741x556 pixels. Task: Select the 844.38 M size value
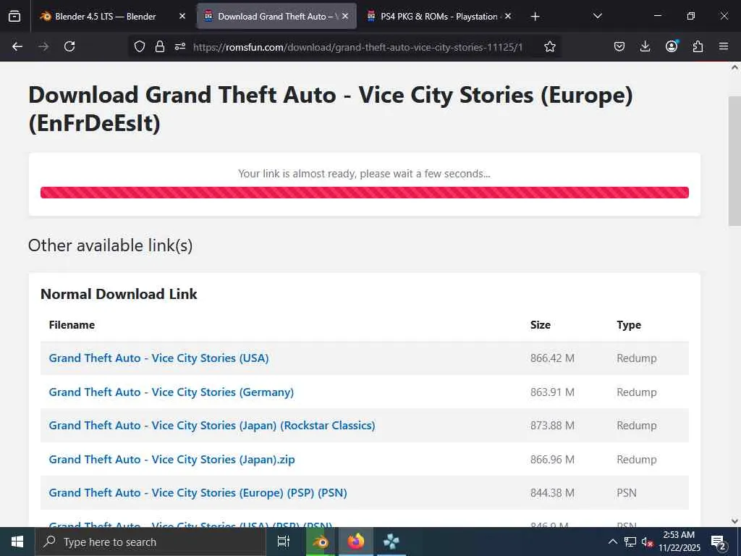[x=552, y=492]
